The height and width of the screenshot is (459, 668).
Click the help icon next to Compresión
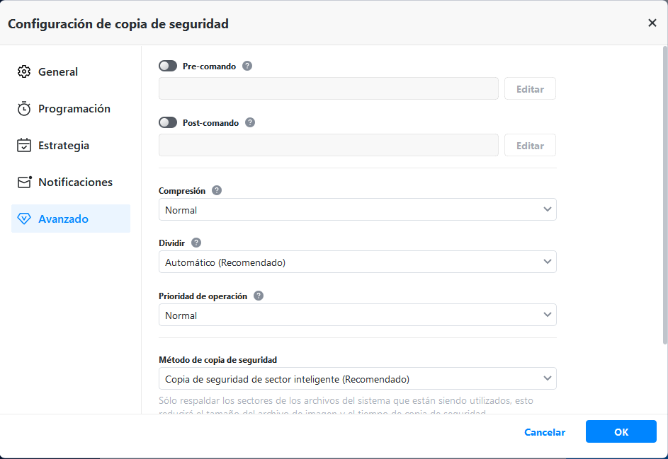point(217,190)
